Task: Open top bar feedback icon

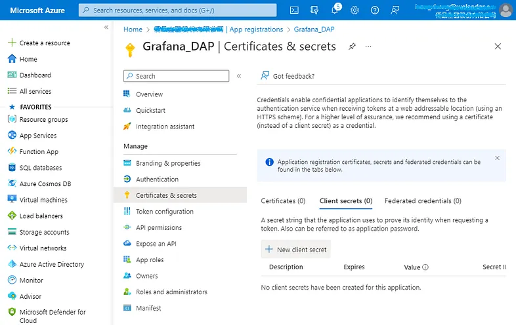Action: [395, 10]
